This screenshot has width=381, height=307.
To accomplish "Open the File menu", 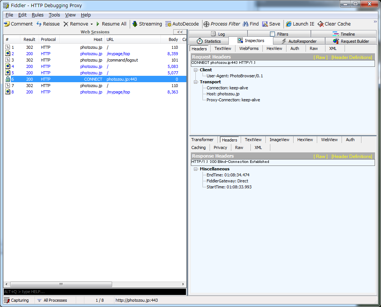I will coord(9,15).
